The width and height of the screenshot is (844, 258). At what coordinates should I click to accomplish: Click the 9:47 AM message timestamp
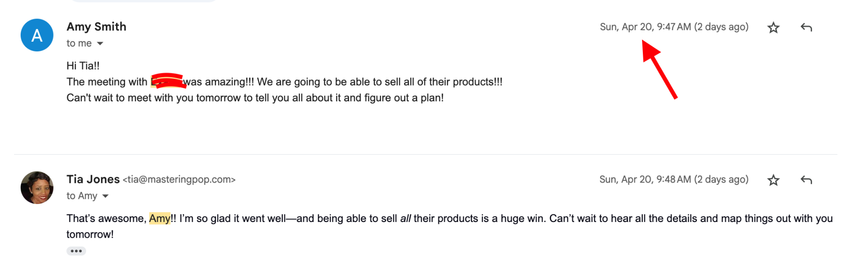(x=674, y=27)
